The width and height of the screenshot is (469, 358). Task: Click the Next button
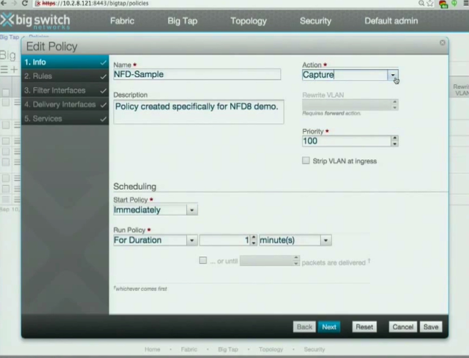pos(329,327)
